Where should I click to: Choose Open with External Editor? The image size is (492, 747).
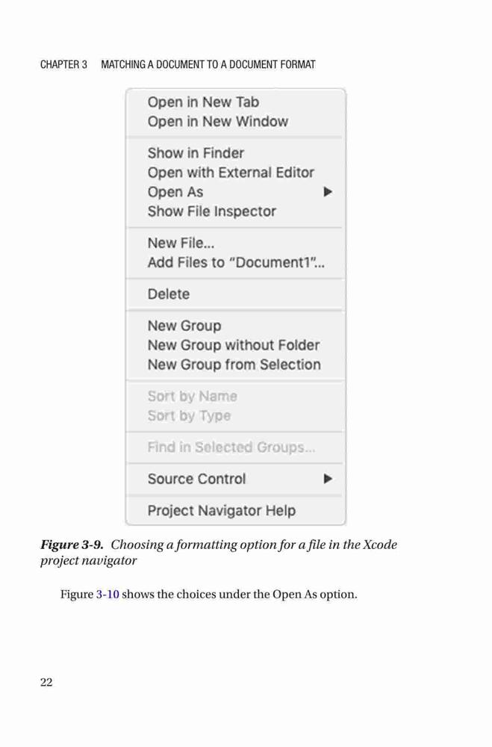[x=235, y=173]
